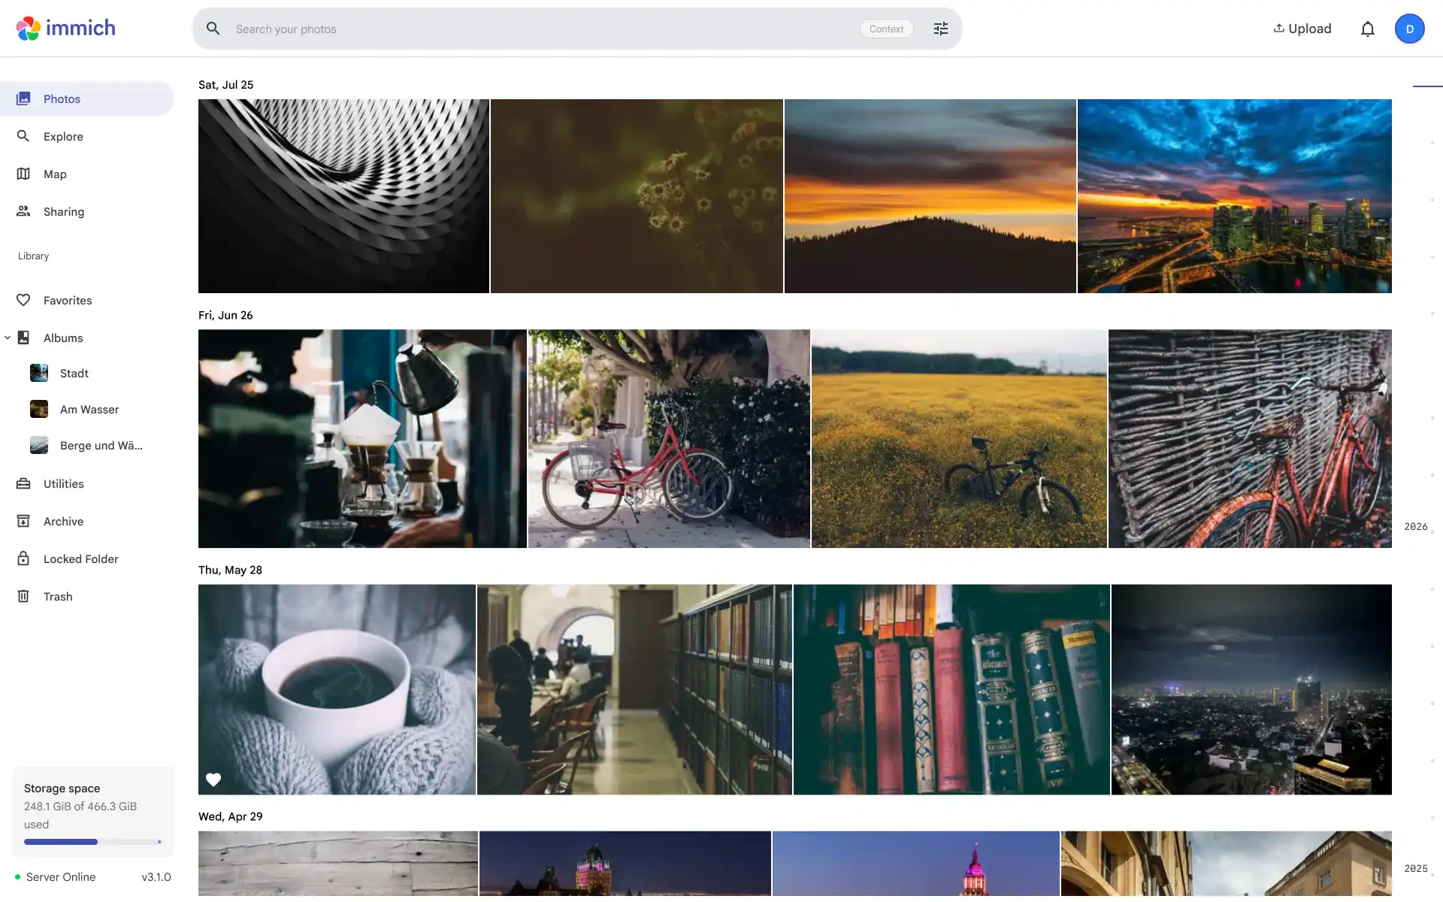Viewport: 1443px width, 902px height.
Task: Click the Archive box icon
Action: (x=23, y=521)
